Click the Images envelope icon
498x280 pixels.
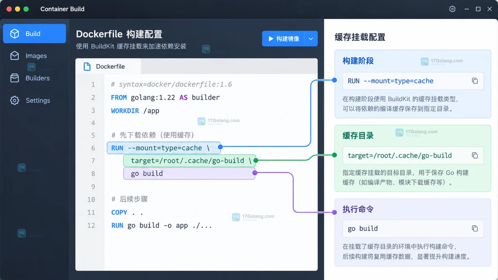pos(15,56)
